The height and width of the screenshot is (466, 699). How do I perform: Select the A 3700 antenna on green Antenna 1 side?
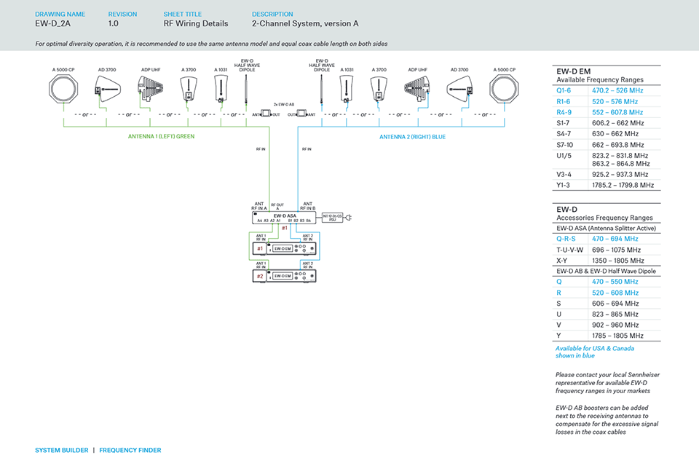click(x=189, y=88)
